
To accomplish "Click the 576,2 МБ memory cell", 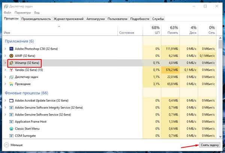I will [x=171, y=70].
